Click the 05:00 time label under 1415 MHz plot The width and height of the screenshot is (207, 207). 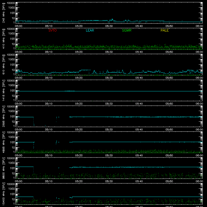[x=19, y=104]
